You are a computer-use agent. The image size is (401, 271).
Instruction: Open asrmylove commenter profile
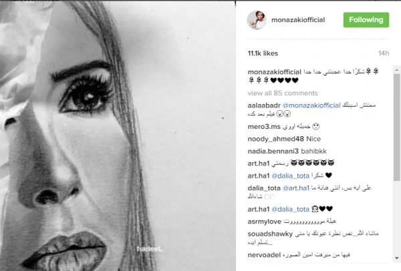tap(265, 222)
